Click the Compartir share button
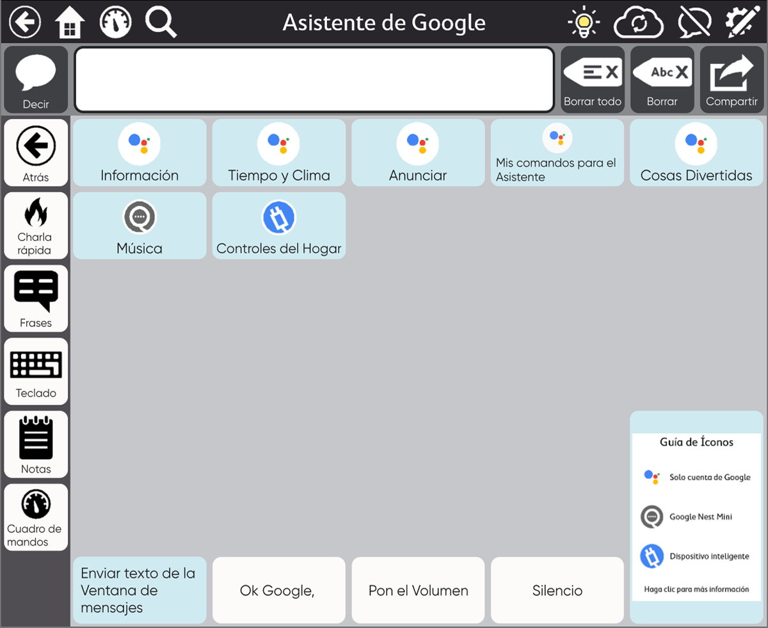The image size is (768, 628). pyautogui.click(x=732, y=80)
